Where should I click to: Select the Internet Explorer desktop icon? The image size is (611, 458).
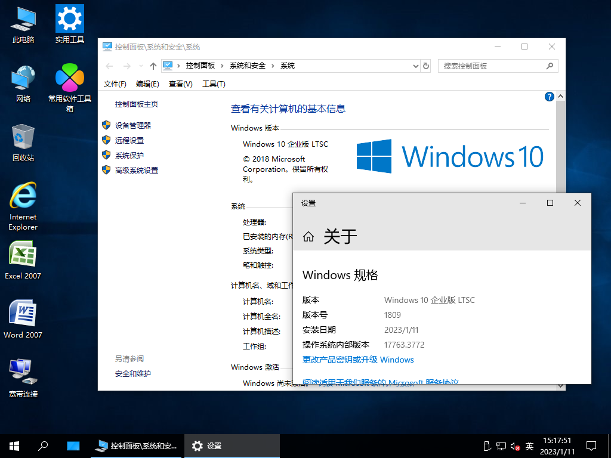click(x=23, y=206)
